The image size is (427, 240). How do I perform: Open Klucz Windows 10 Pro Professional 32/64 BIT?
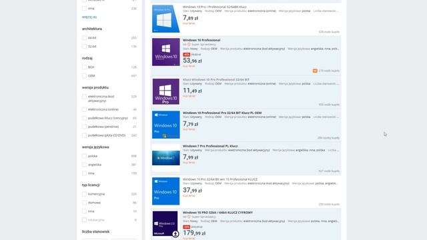coord(216,80)
